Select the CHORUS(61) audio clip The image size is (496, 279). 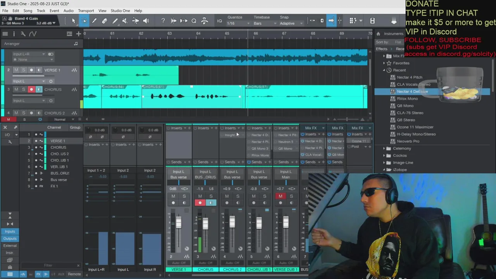[192, 96]
